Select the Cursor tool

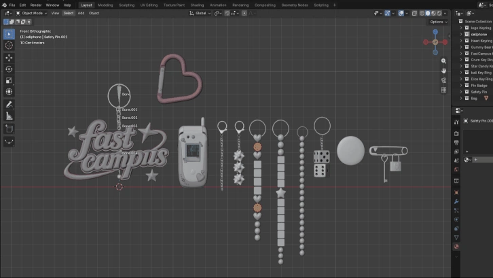[9, 46]
